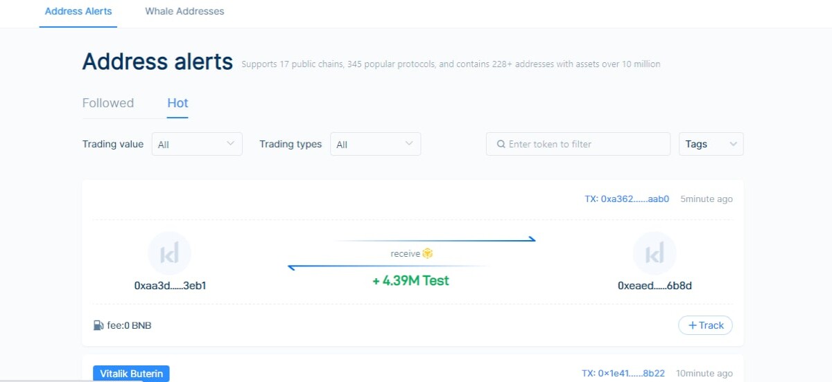Open the Trading types dropdown
832x382 pixels.
point(375,144)
